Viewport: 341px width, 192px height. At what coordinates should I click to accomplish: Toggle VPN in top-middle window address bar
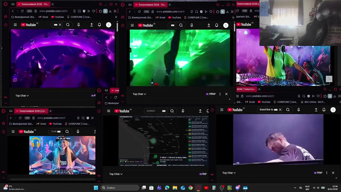[x=146, y=12]
